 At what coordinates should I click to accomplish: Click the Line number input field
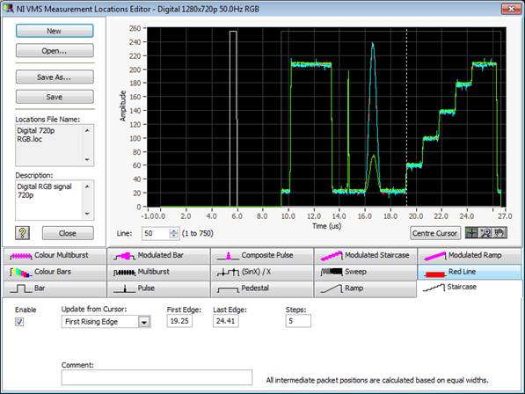157,233
